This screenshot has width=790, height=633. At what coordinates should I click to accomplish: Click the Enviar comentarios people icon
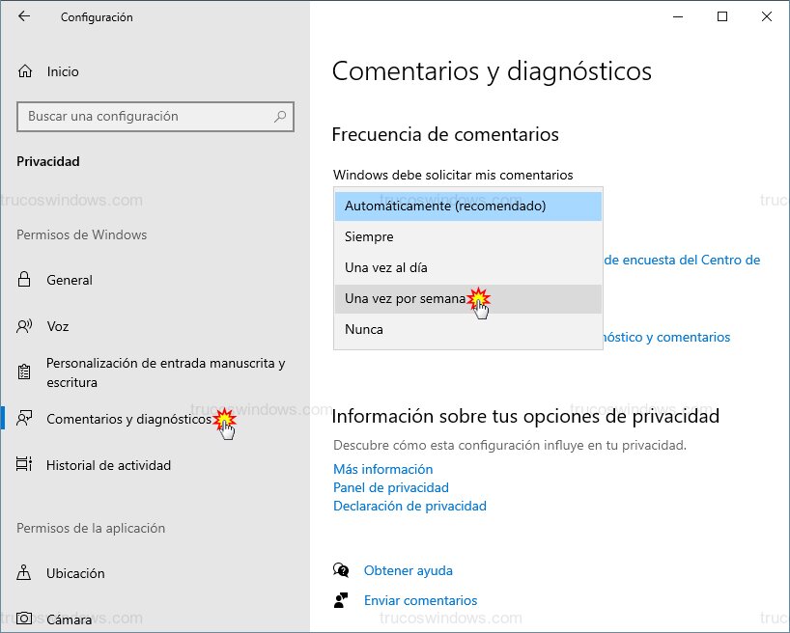(x=342, y=600)
